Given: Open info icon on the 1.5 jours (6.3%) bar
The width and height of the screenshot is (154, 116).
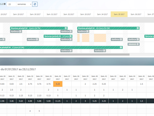Looking at the screenshot, I should click(121, 47).
